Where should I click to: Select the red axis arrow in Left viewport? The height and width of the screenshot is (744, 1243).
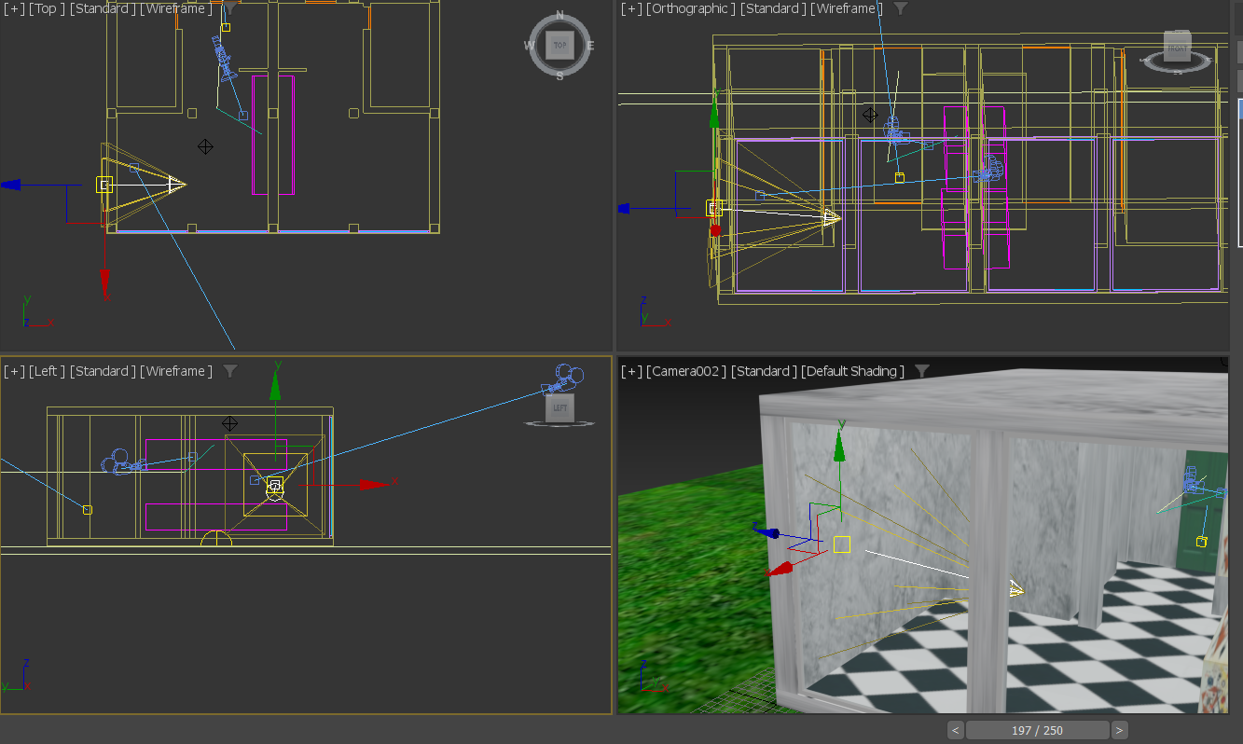373,484
